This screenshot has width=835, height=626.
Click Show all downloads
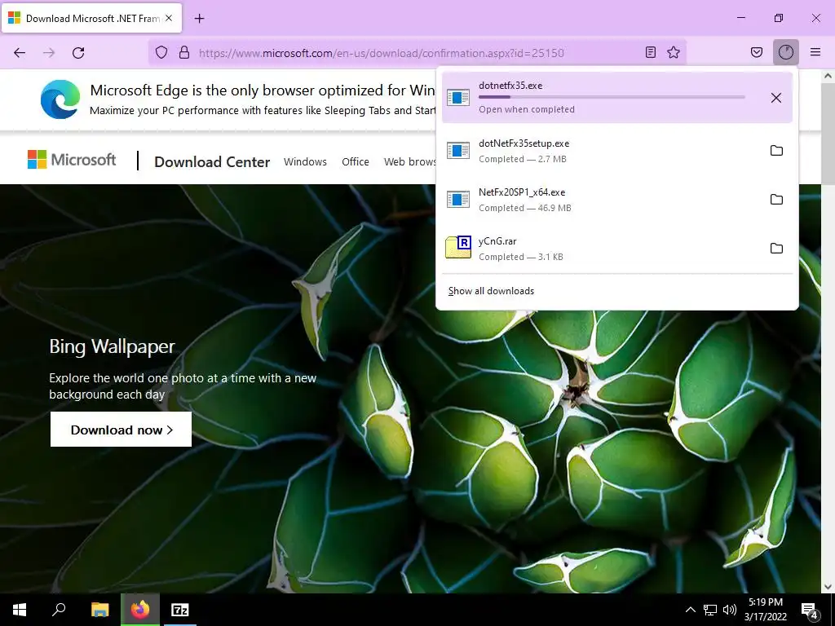tap(491, 291)
